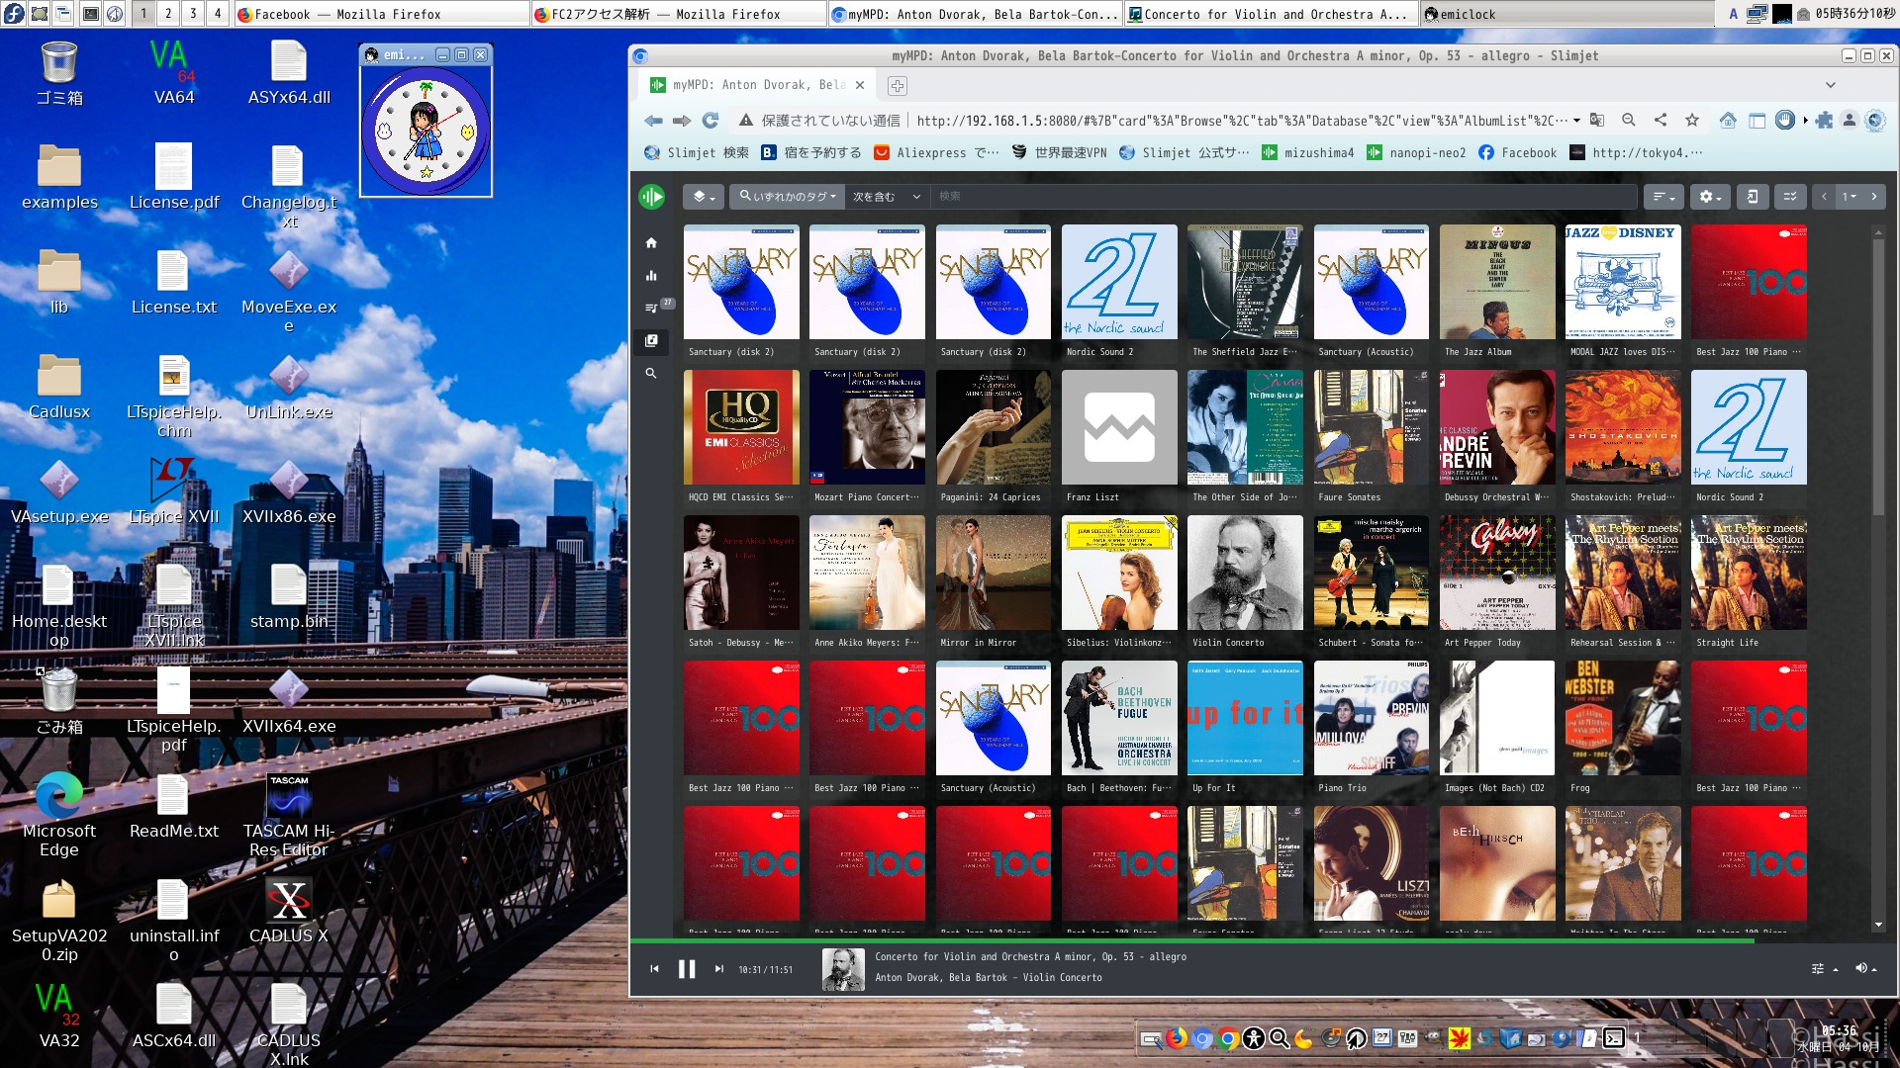The image size is (1900, 1068).
Task: Open the volume speaker menu
Action: (x=1864, y=969)
